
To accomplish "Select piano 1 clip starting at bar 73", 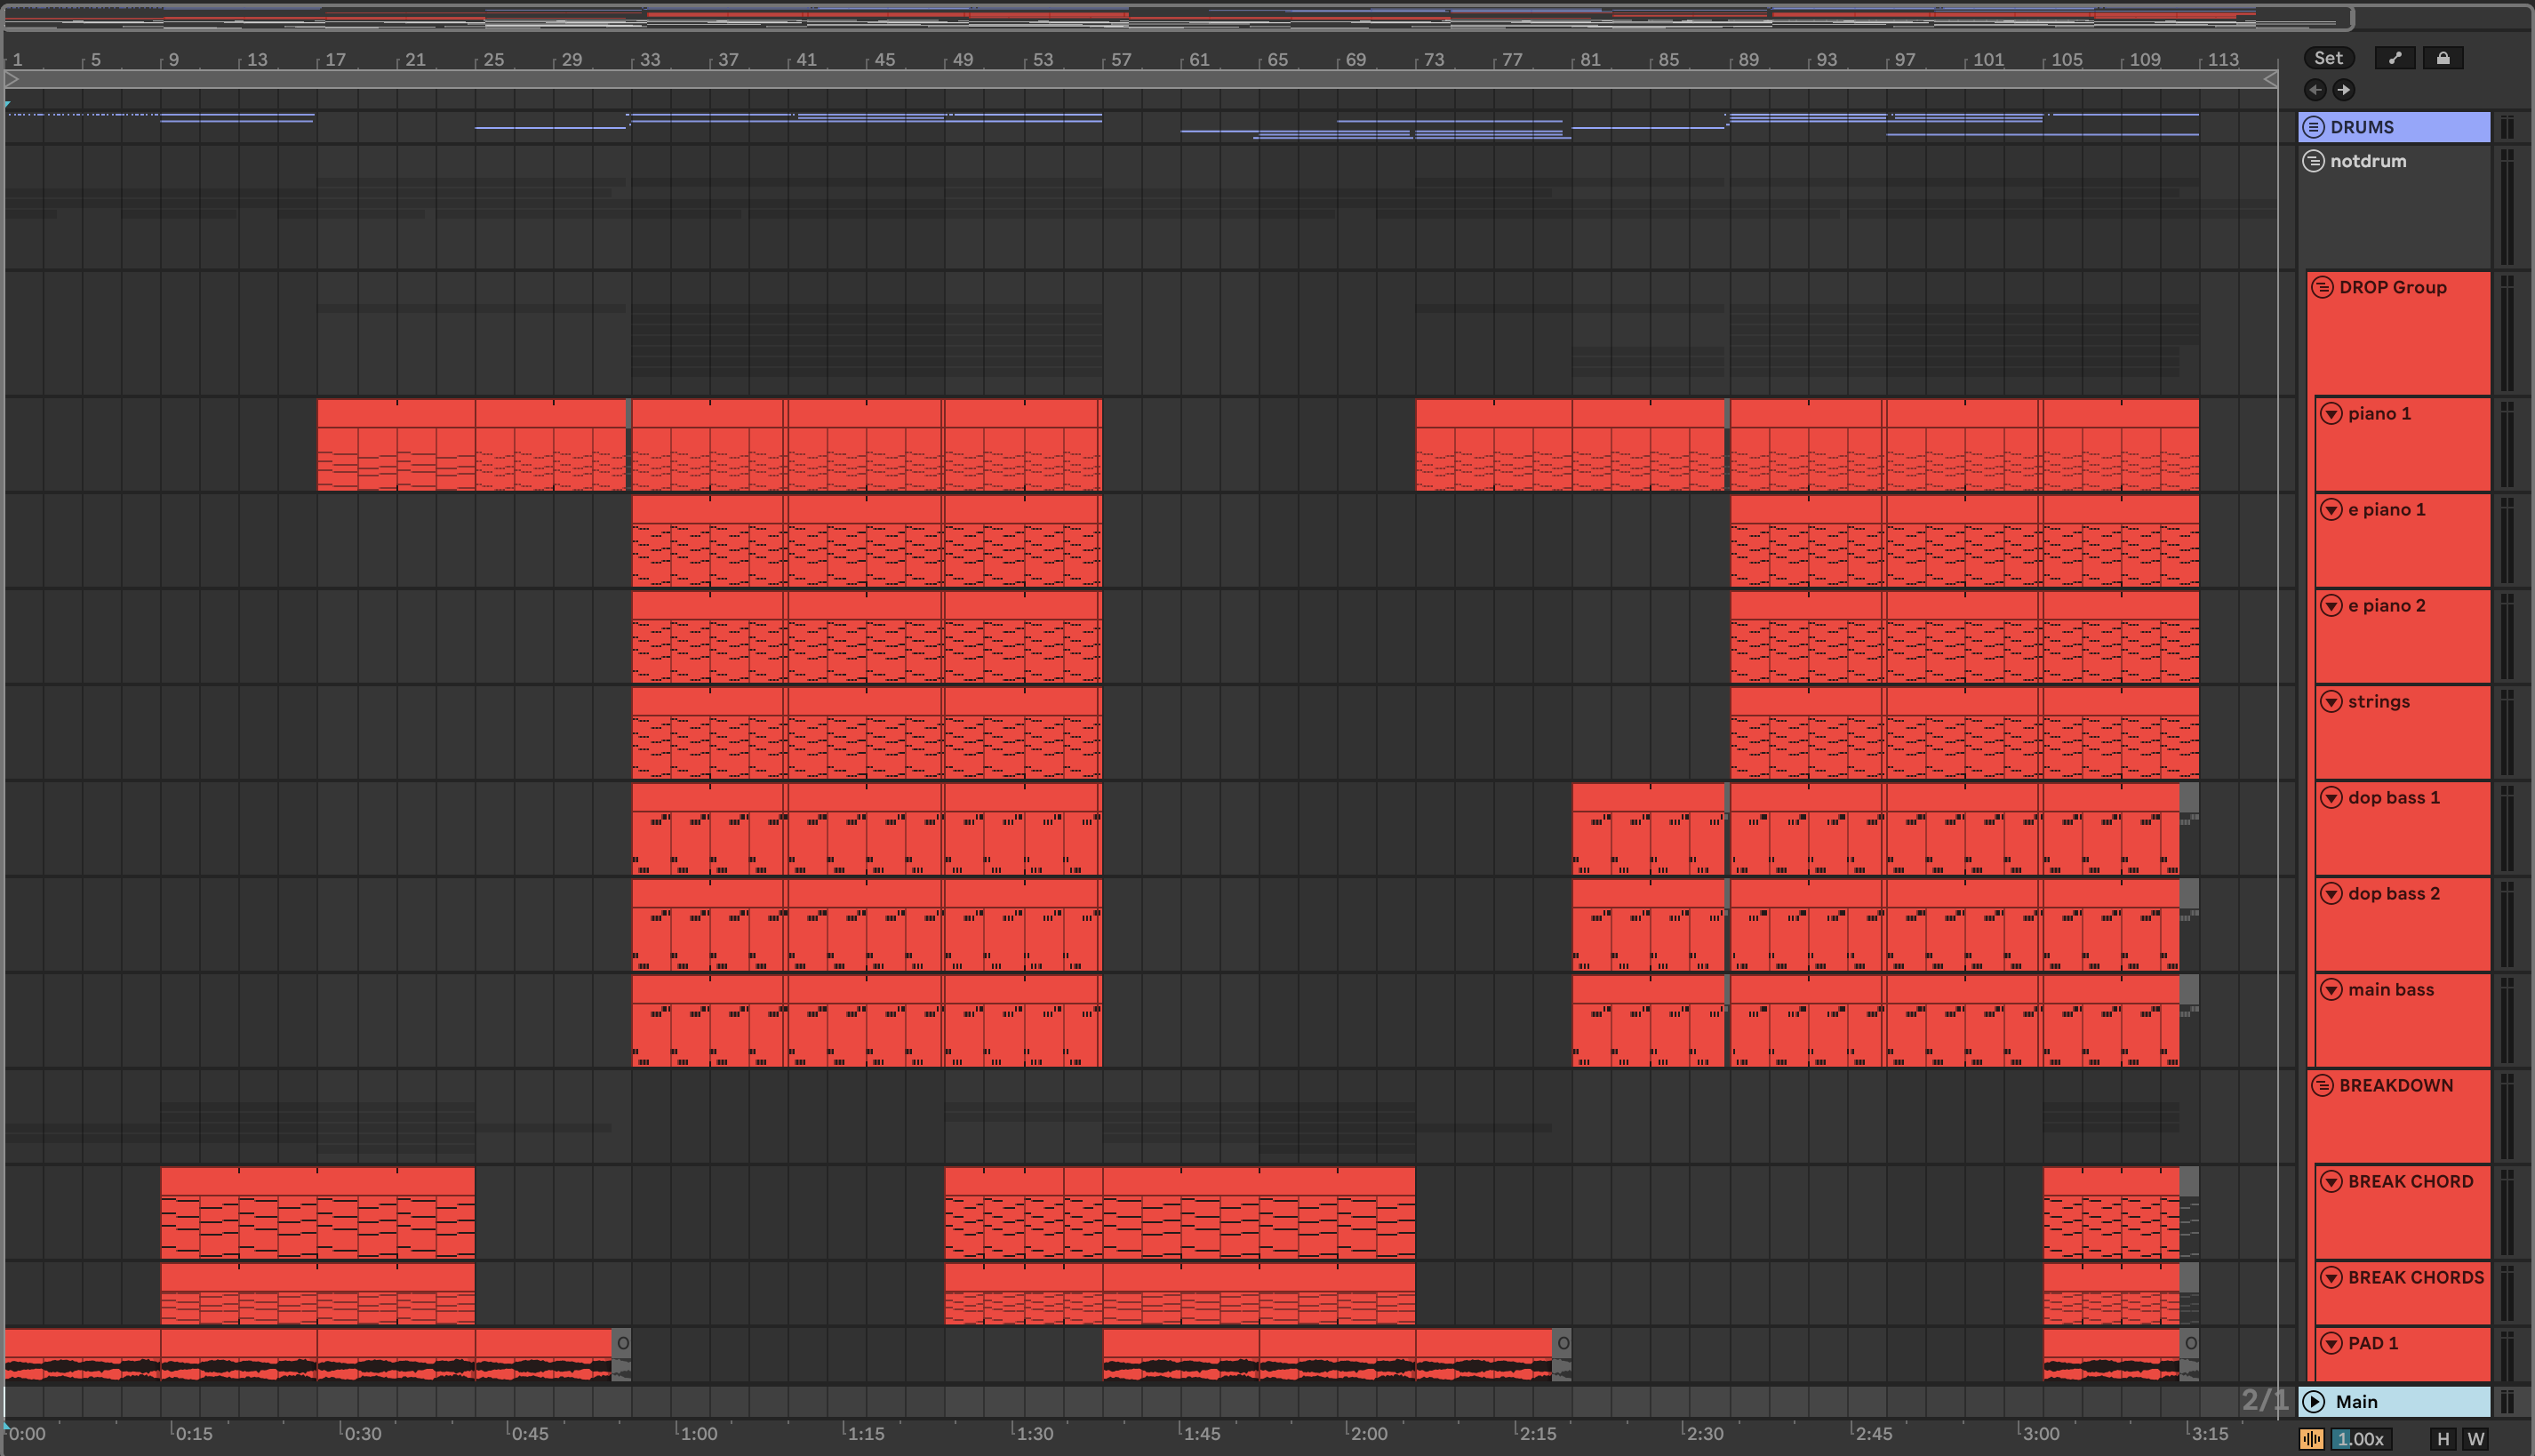I will [1494, 445].
